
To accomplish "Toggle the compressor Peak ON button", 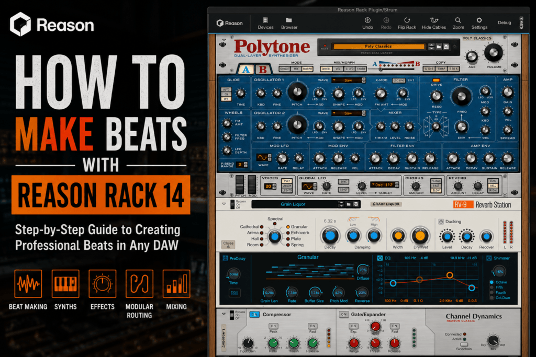I will (273, 326).
